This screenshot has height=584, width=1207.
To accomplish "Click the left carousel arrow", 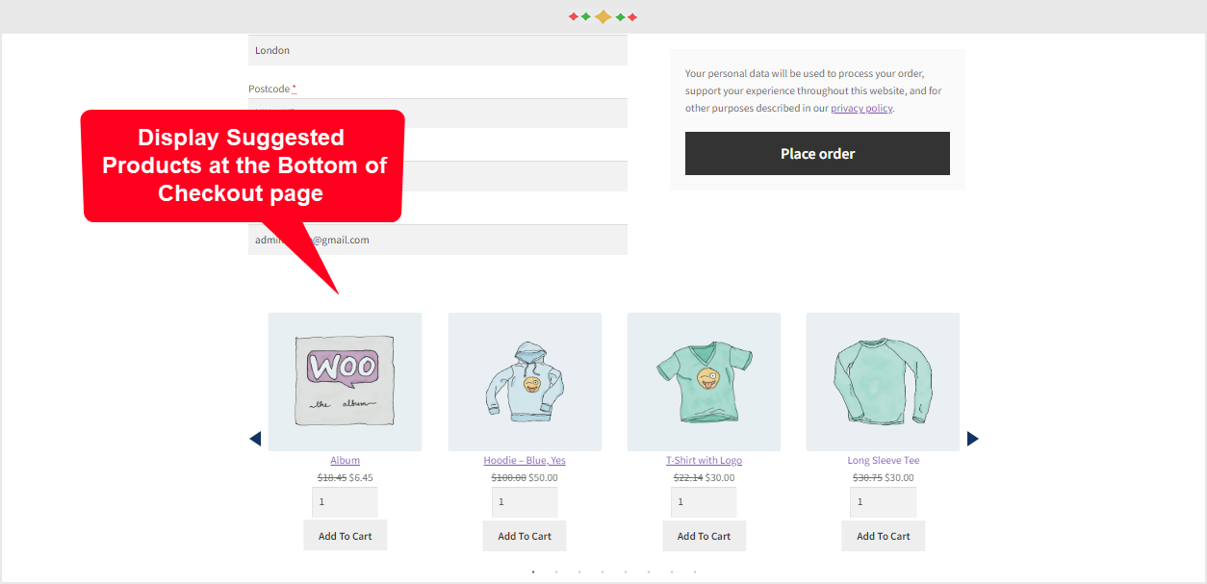I will pyautogui.click(x=255, y=438).
